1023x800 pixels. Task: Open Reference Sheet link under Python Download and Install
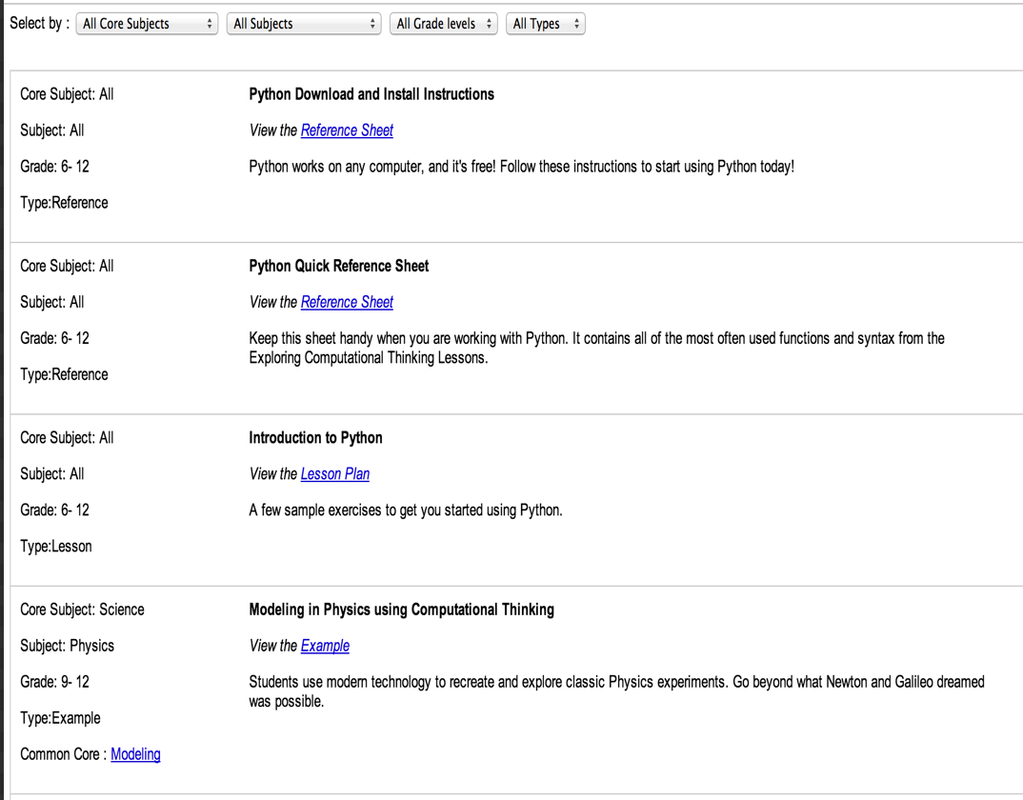[347, 130]
